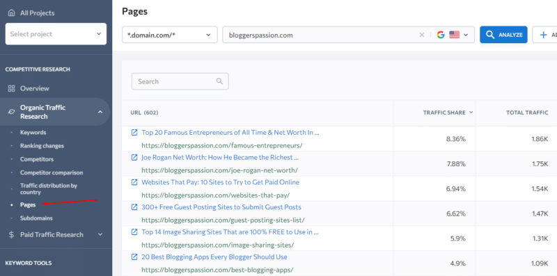Click the joe-rogan-net-worth URL

click(219, 170)
